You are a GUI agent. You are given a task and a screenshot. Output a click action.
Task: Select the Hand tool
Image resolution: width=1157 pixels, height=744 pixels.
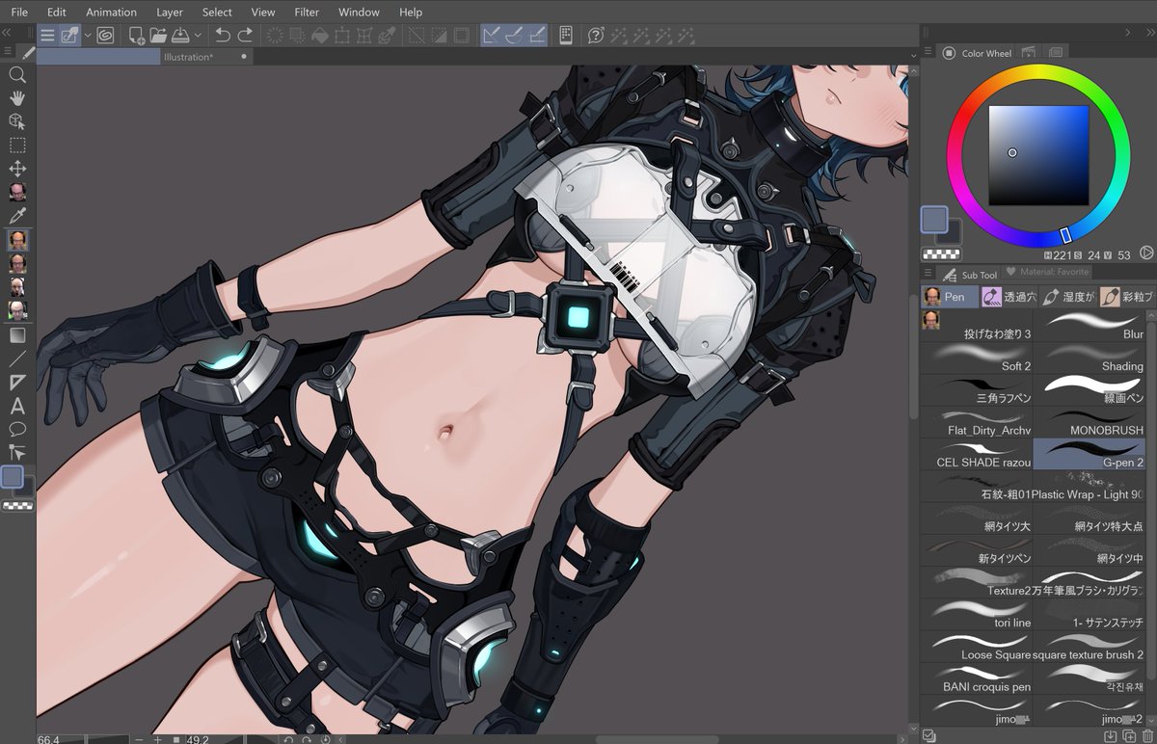point(16,98)
